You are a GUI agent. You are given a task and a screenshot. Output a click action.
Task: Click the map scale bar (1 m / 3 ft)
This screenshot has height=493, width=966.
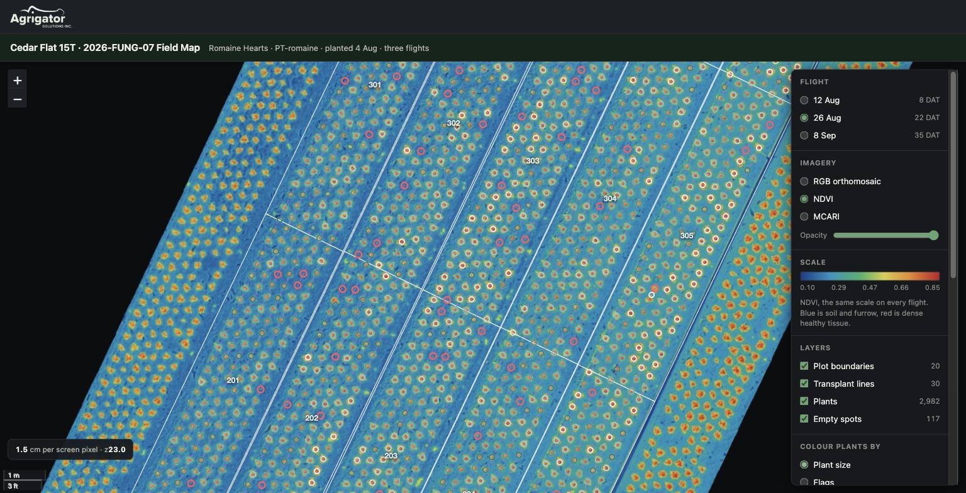(x=25, y=481)
